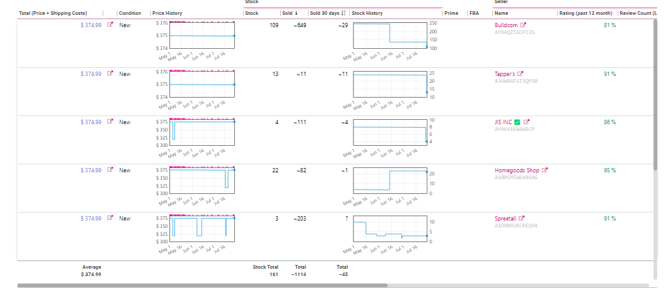Click Spreetail price history chart
This screenshot has height=294, width=664.
(202, 229)
